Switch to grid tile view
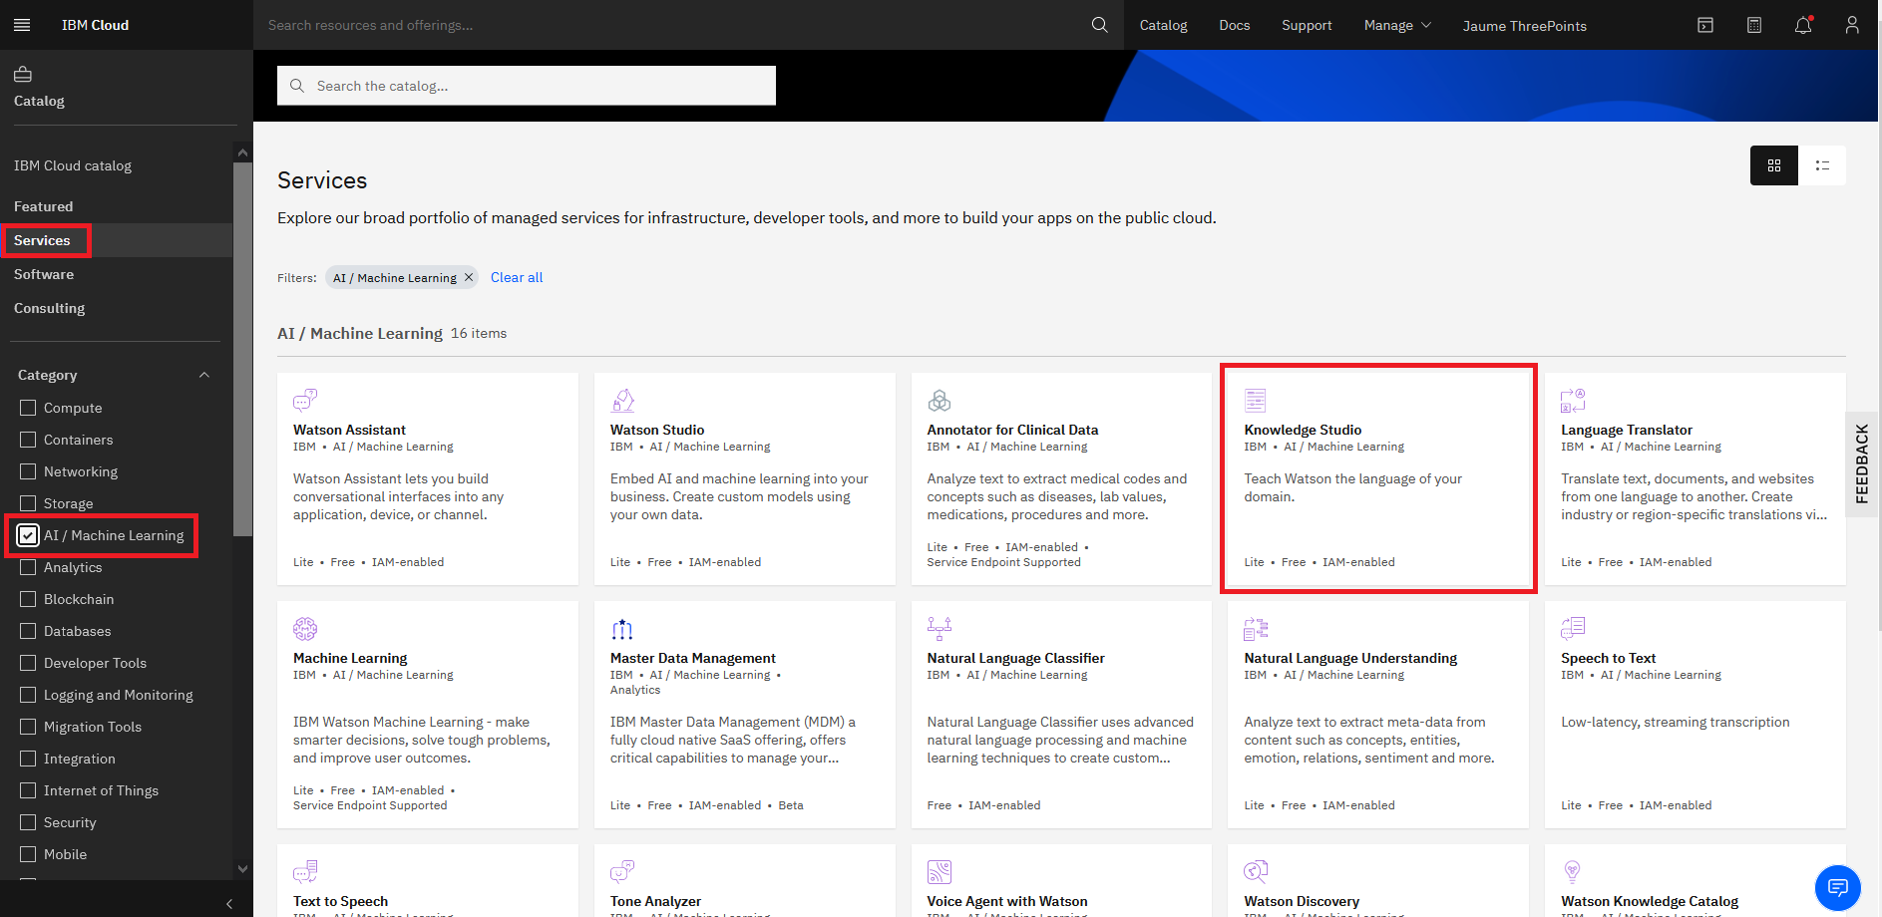 coord(1774,165)
